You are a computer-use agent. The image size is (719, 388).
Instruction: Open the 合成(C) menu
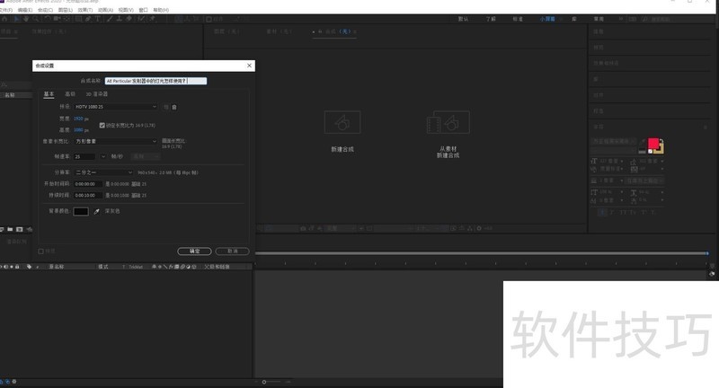[45, 10]
